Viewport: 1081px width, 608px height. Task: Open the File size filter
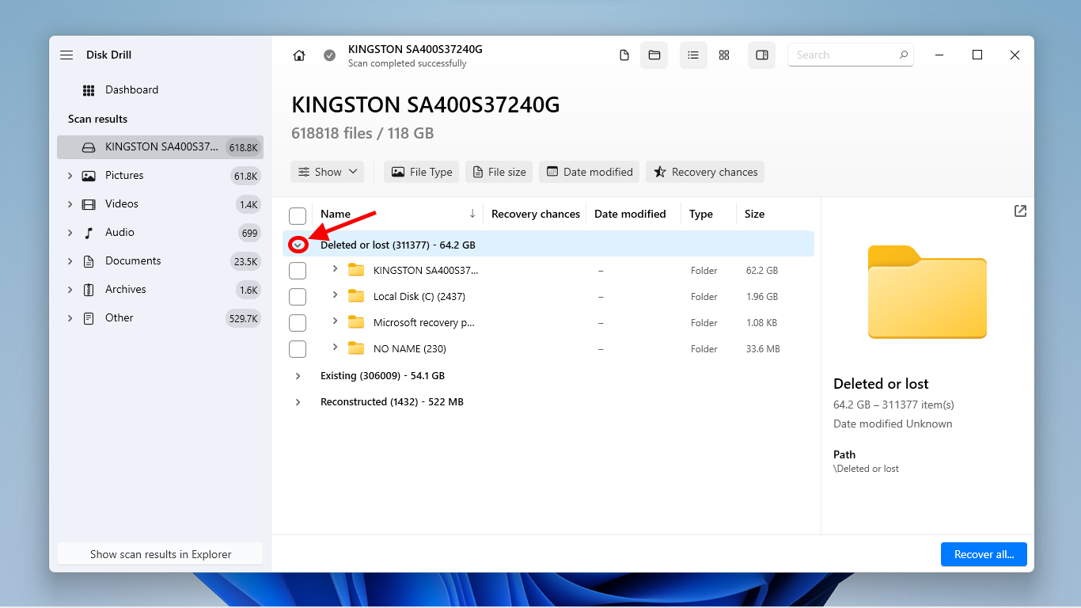pos(499,172)
